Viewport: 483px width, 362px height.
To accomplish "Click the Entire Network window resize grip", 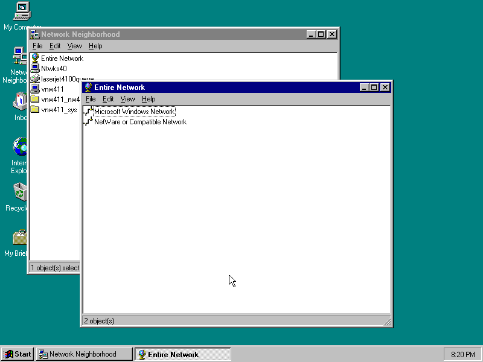I will click(388, 322).
